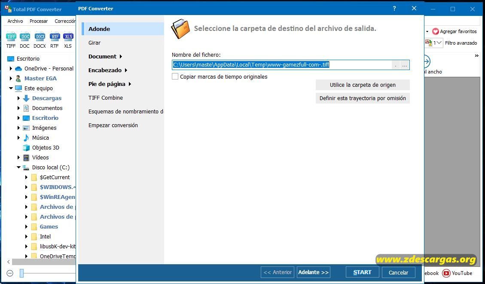This screenshot has width=485, height=284.
Task: Expand the Descargas tree node
Action: pyautogui.click(x=18, y=98)
